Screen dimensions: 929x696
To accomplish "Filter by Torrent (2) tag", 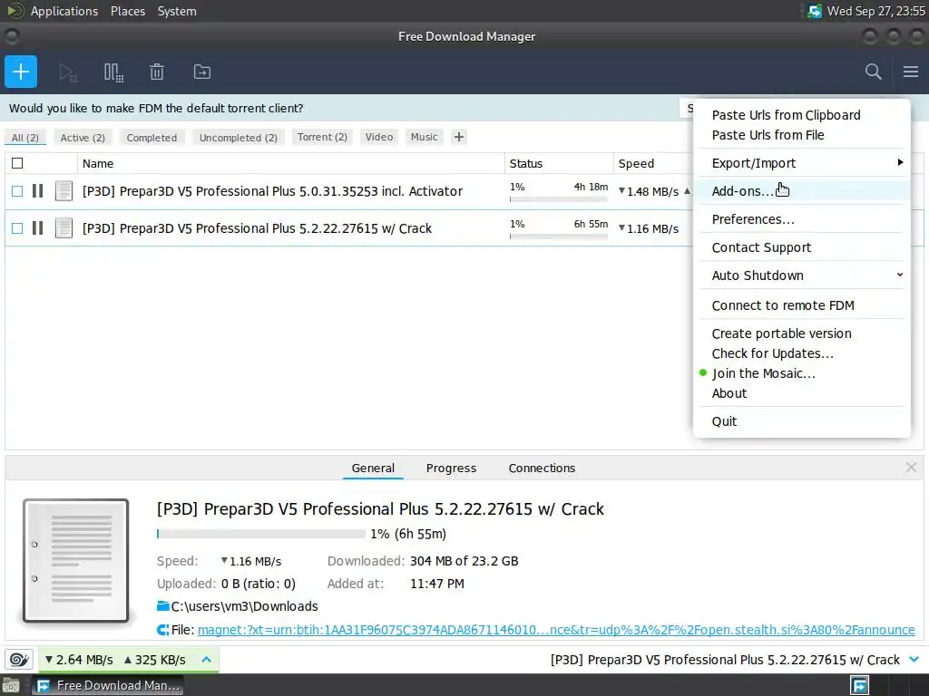I will click(x=322, y=137).
